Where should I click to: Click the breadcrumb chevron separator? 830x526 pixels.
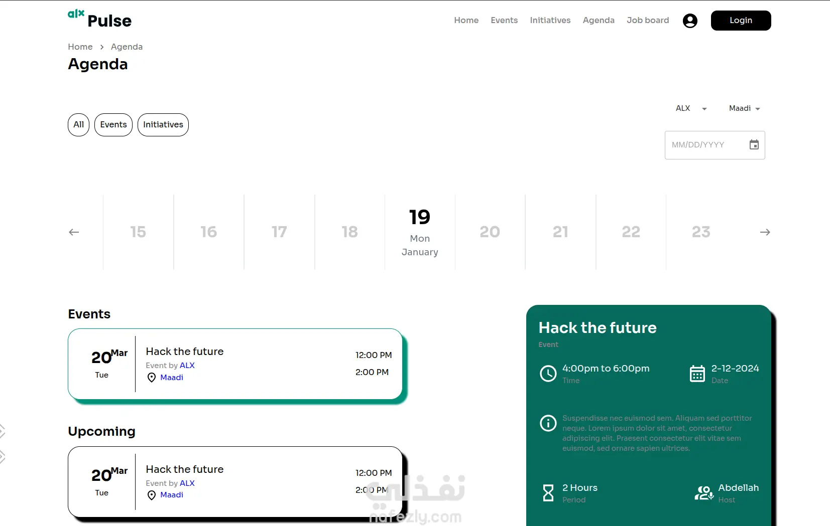pyautogui.click(x=102, y=47)
